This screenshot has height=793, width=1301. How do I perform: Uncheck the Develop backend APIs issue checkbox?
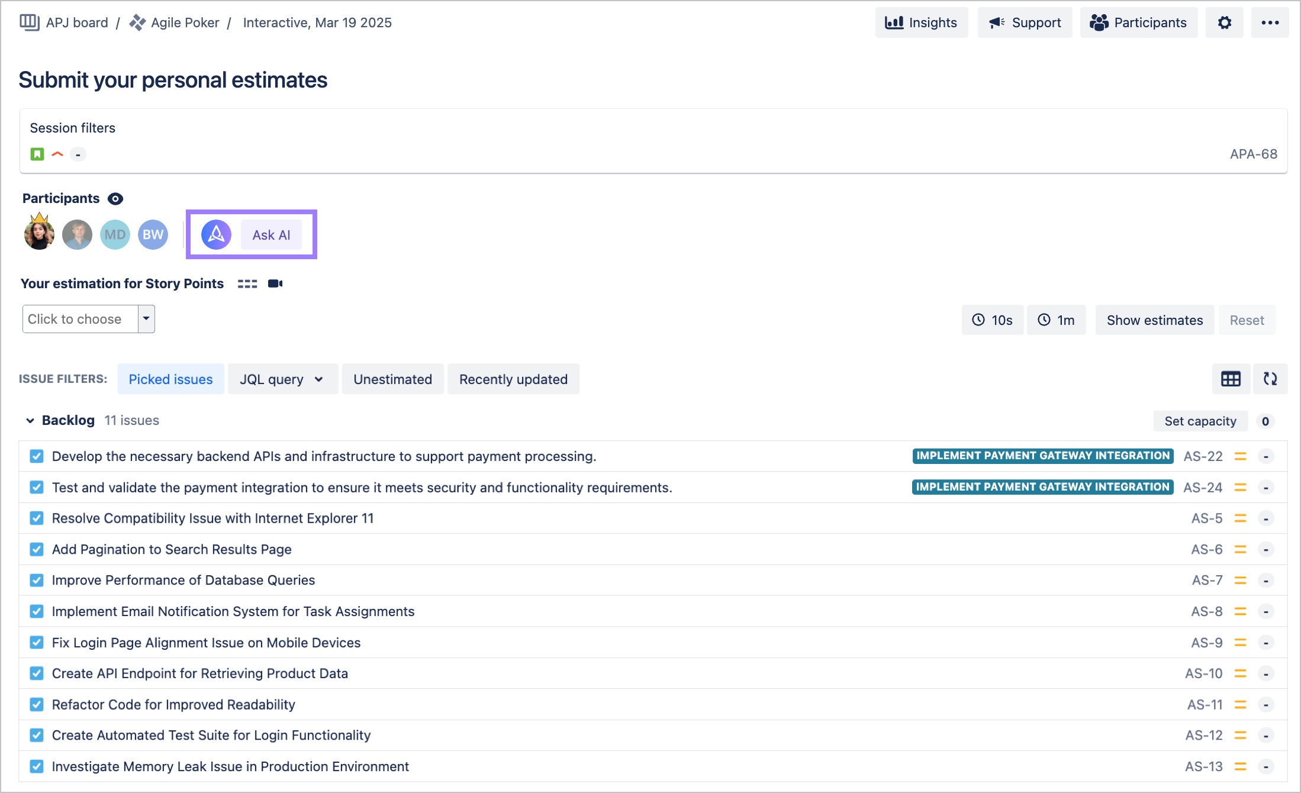37,456
